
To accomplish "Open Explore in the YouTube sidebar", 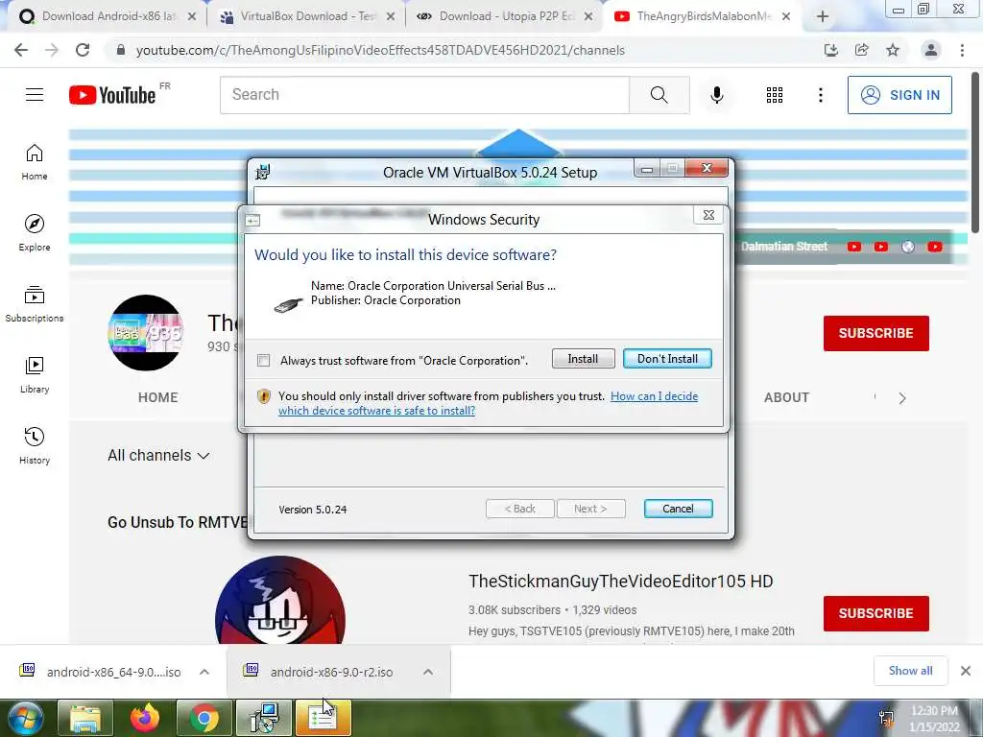I will tap(35, 233).
